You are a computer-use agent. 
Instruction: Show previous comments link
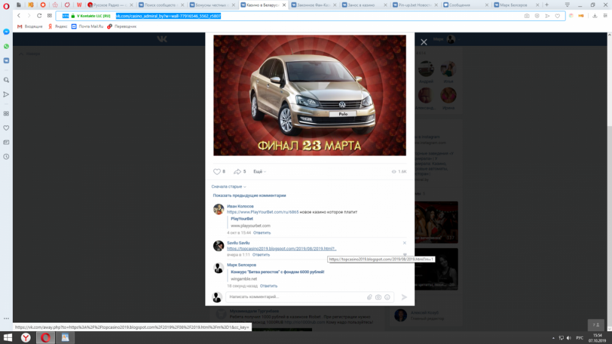(x=250, y=196)
